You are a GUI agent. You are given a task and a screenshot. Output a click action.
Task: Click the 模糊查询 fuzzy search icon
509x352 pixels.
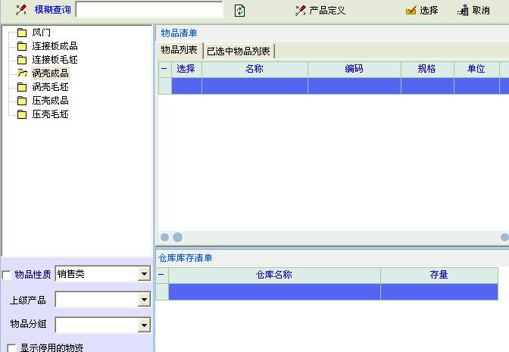point(21,10)
